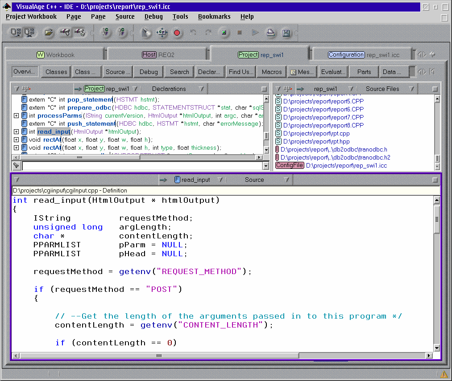This screenshot has width=452, height=381.
Task: Open the Project rep_swi1 object dropdown
Action: click(x=135, y=89)
